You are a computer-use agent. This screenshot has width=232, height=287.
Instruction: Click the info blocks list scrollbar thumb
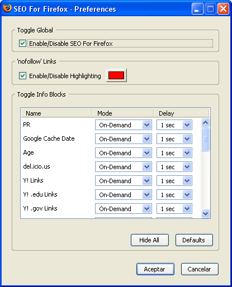click(205, 139)
